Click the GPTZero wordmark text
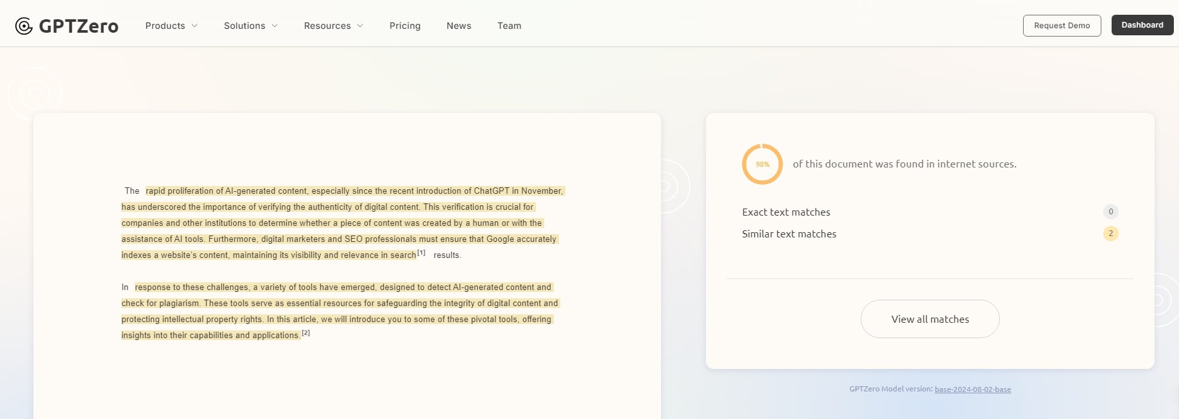This screenshot has width=1179, height=419. coord(78,26)
